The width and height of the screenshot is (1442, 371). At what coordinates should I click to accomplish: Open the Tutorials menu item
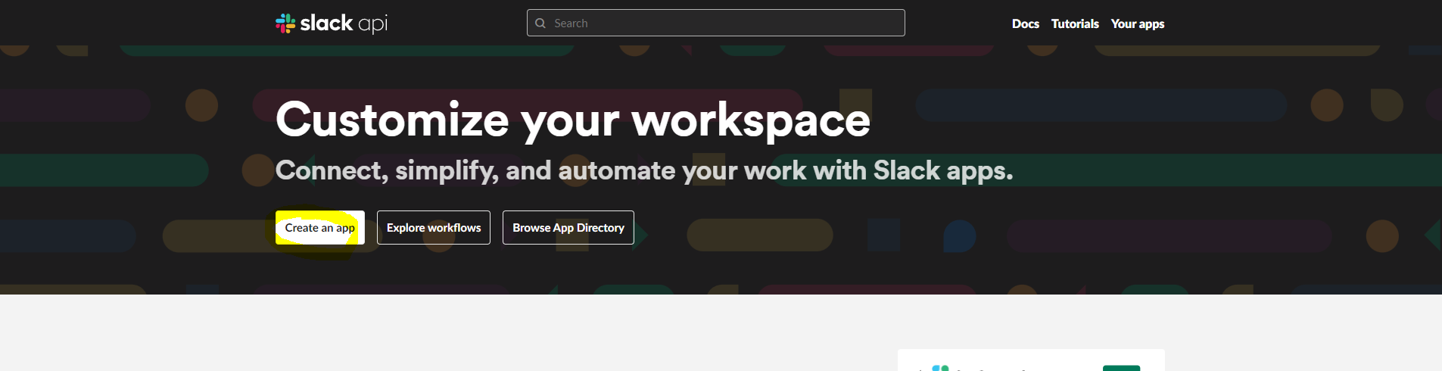1075,23
